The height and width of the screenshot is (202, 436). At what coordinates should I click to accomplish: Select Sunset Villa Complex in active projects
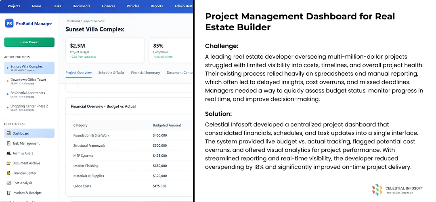(29, 68)
